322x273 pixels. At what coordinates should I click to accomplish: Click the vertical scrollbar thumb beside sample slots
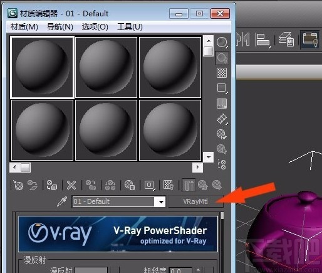coord(208,51)
